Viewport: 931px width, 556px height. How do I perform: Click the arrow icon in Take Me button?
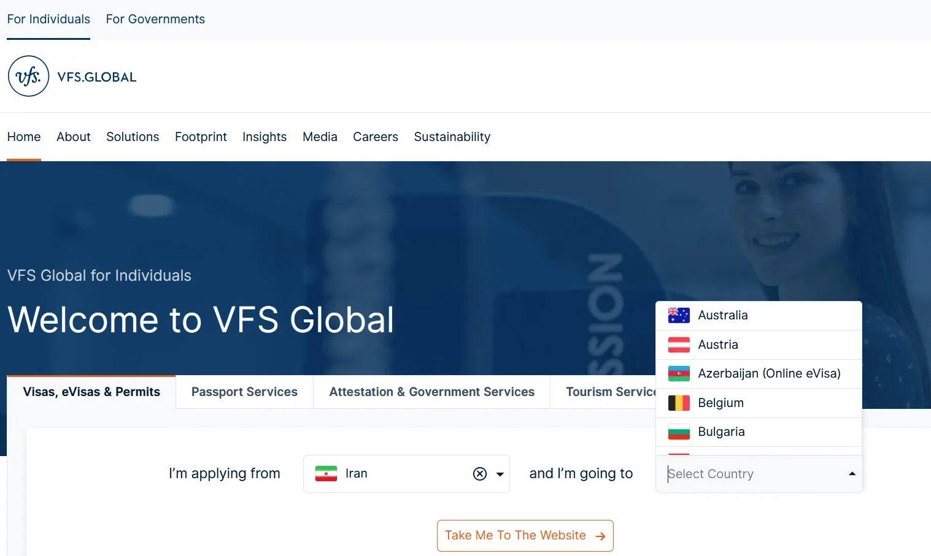point(601,536)
